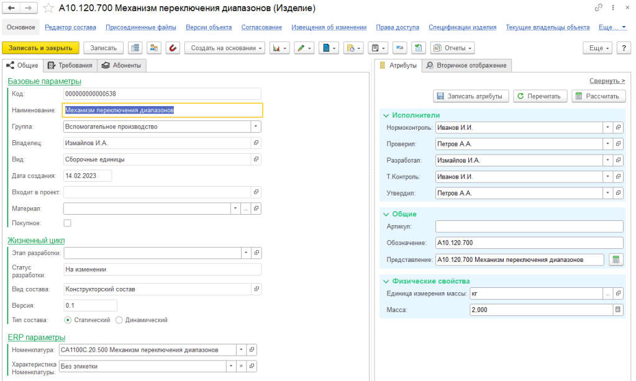Screen dimensions: 636x381
Task: Click the red magnet icon in toolbar
Action: pos(172,48)
